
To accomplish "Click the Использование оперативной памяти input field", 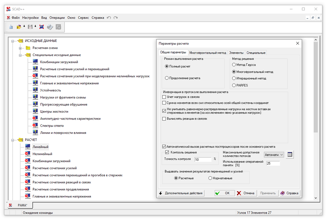I will (273, 163).
